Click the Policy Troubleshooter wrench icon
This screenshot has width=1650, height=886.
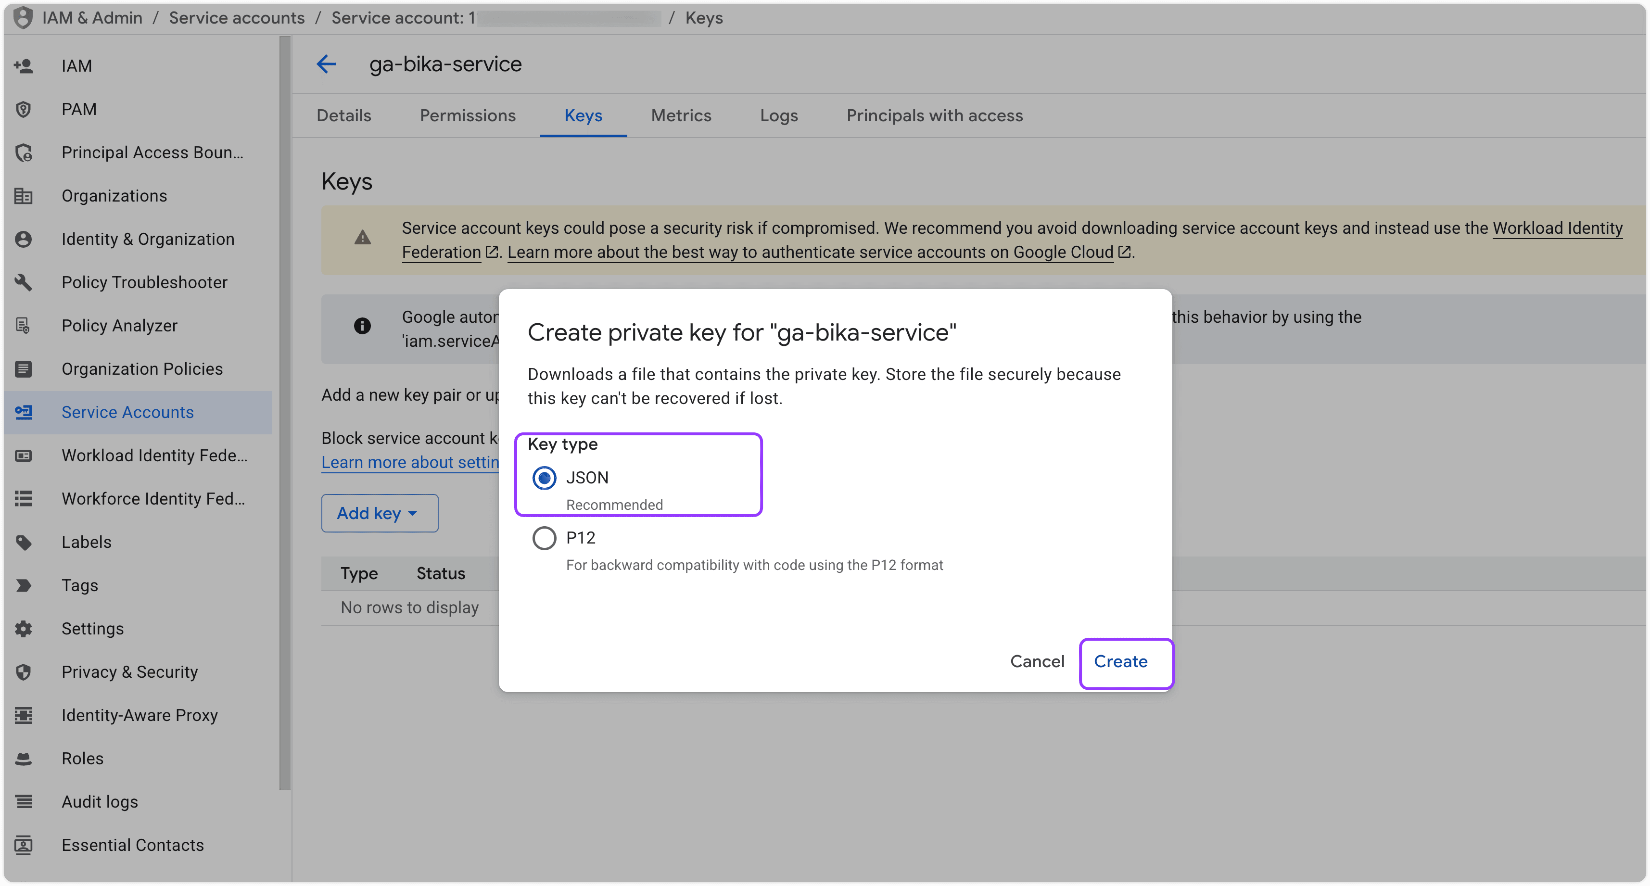point(24,282)
